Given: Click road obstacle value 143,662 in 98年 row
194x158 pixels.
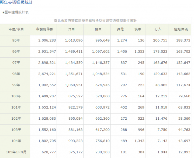Looking at the screenshot, I should [x=183, y=74].
